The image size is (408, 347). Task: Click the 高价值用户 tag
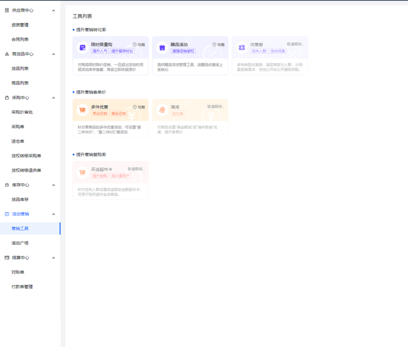click(x=120, y=176)
